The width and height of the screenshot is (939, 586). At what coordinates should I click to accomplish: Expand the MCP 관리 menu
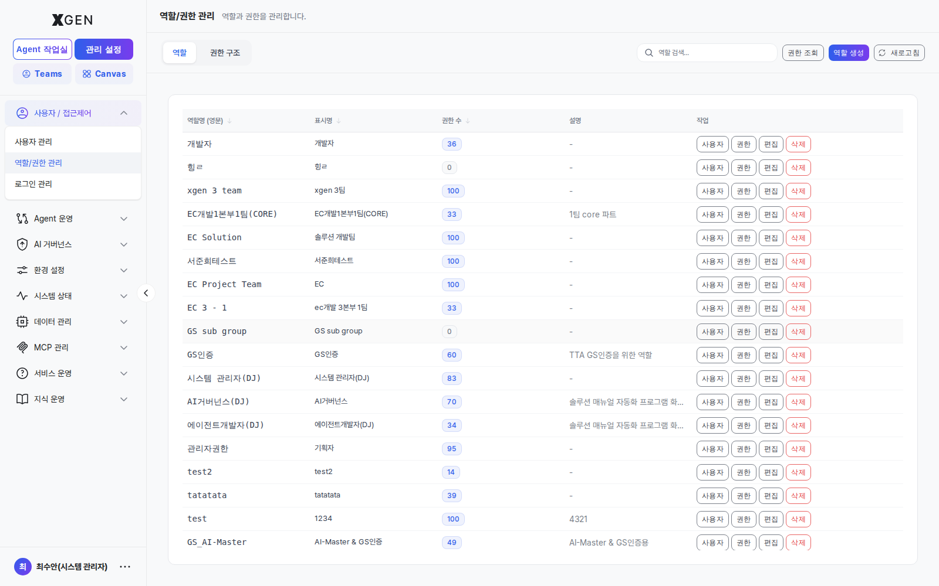[124, 347]
